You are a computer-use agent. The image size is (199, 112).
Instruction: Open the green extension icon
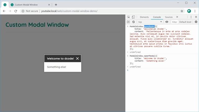click(189, 11)
